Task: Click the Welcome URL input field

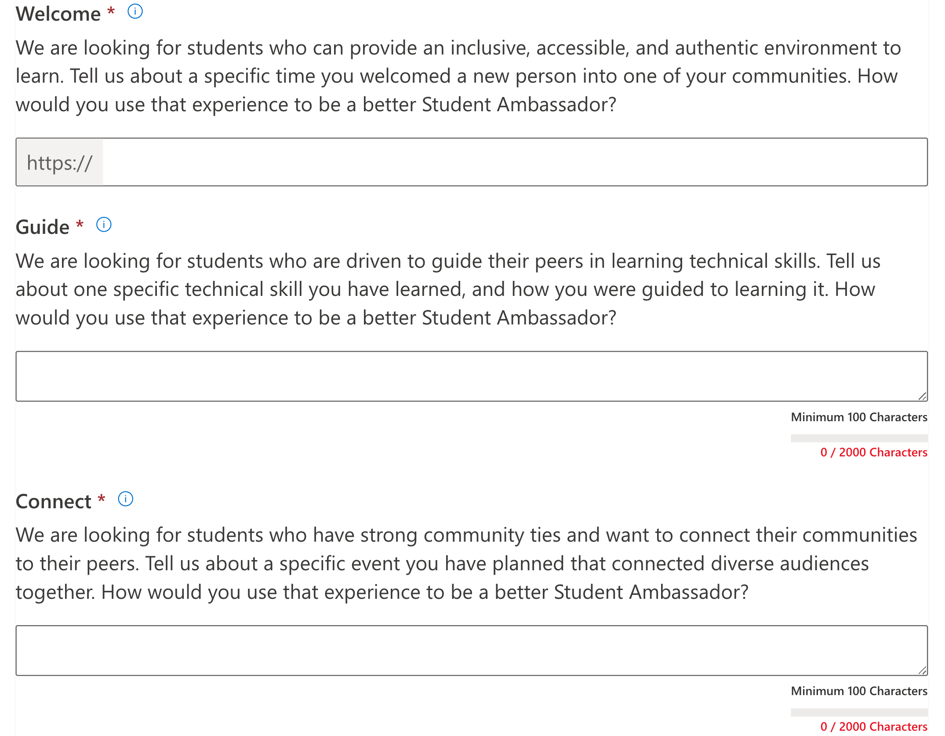Action: point(515,162)
